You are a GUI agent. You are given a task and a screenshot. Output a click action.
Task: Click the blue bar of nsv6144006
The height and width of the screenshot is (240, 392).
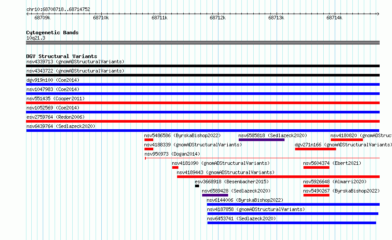[293, 204]
